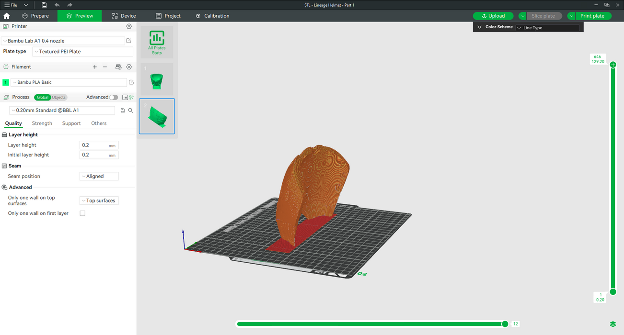Open All Plates Stats
Image resolution: width=624 pixels, height=335 pixels.
point(157,43)
